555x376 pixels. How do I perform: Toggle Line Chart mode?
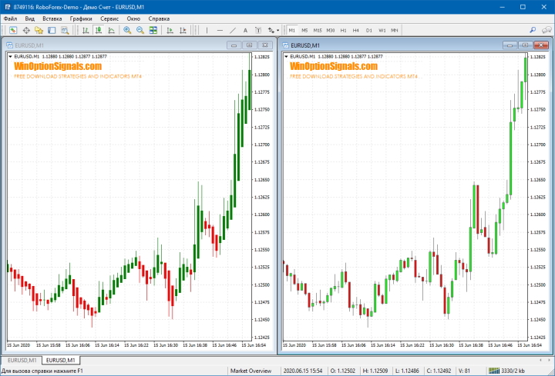(111, 30)
